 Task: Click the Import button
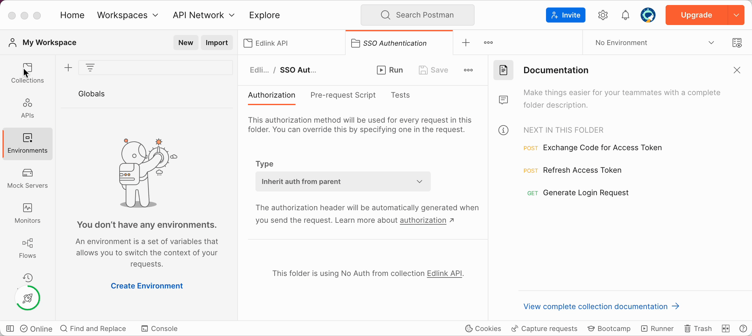pos(217,43)
